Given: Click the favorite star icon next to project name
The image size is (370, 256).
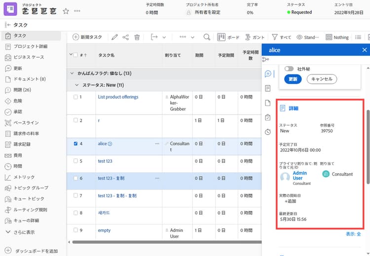Looking at the screenshot, I should point(66,11).
